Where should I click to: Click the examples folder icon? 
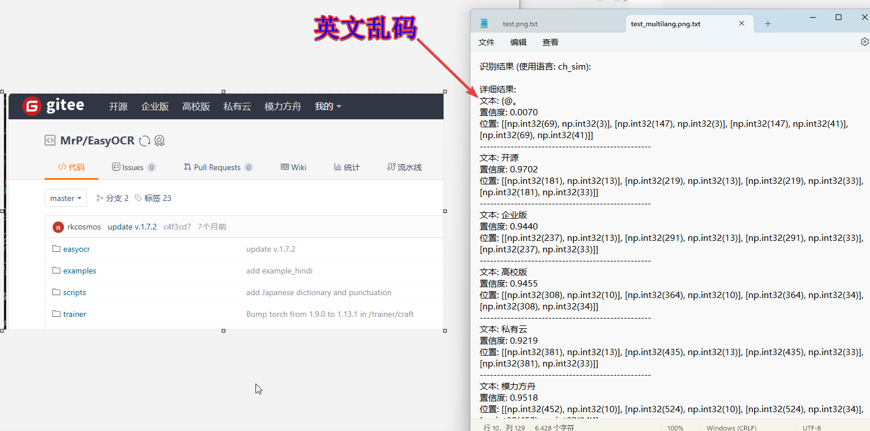pos(57,271)
